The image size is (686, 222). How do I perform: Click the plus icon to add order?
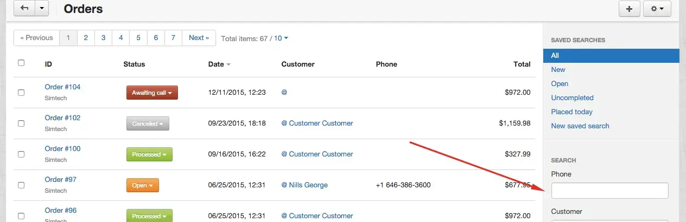tap(630, 9)
